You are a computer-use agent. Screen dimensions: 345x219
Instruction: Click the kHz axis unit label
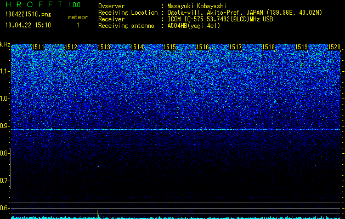click(5, 44)
